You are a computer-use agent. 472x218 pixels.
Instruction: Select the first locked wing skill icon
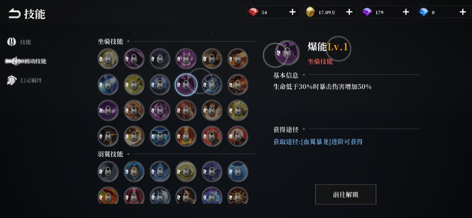[108, 171]
